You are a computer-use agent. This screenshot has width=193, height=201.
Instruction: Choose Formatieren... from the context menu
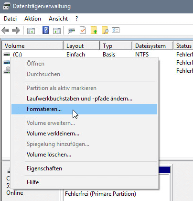click(84, 109)
